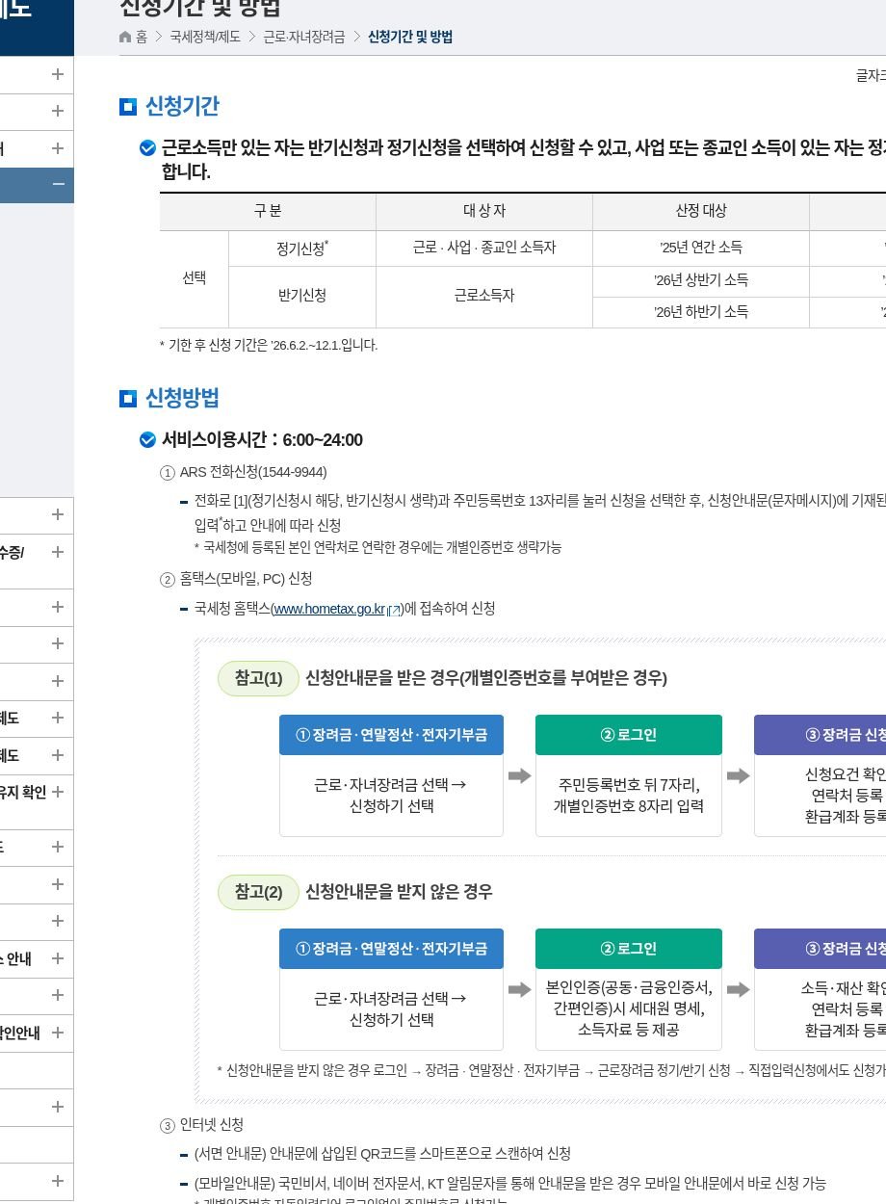
Task: Click the ② 로그인 header under 참고(2)
Action: click(628, 949)
